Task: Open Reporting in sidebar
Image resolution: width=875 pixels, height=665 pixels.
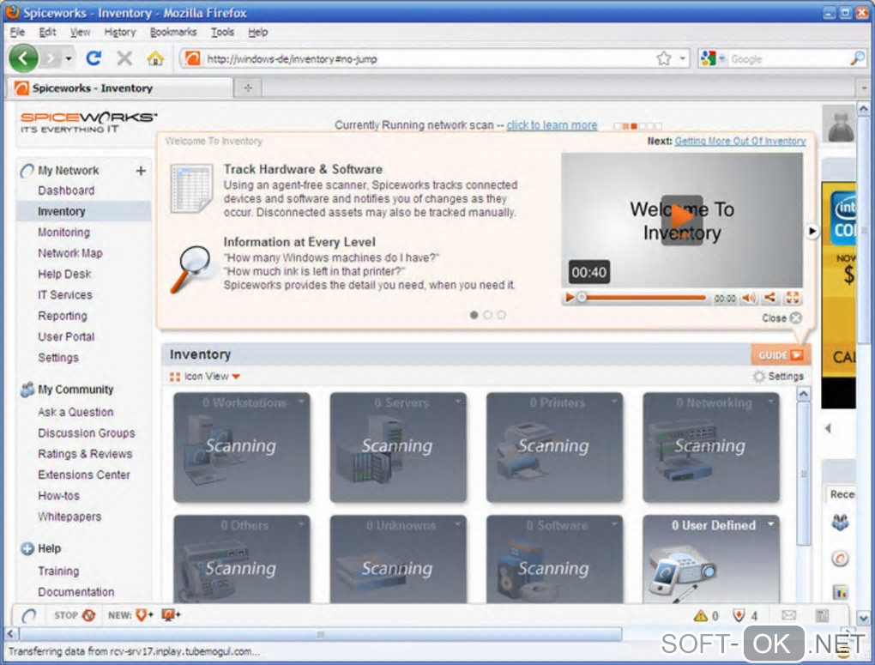Action: point(63,316)
